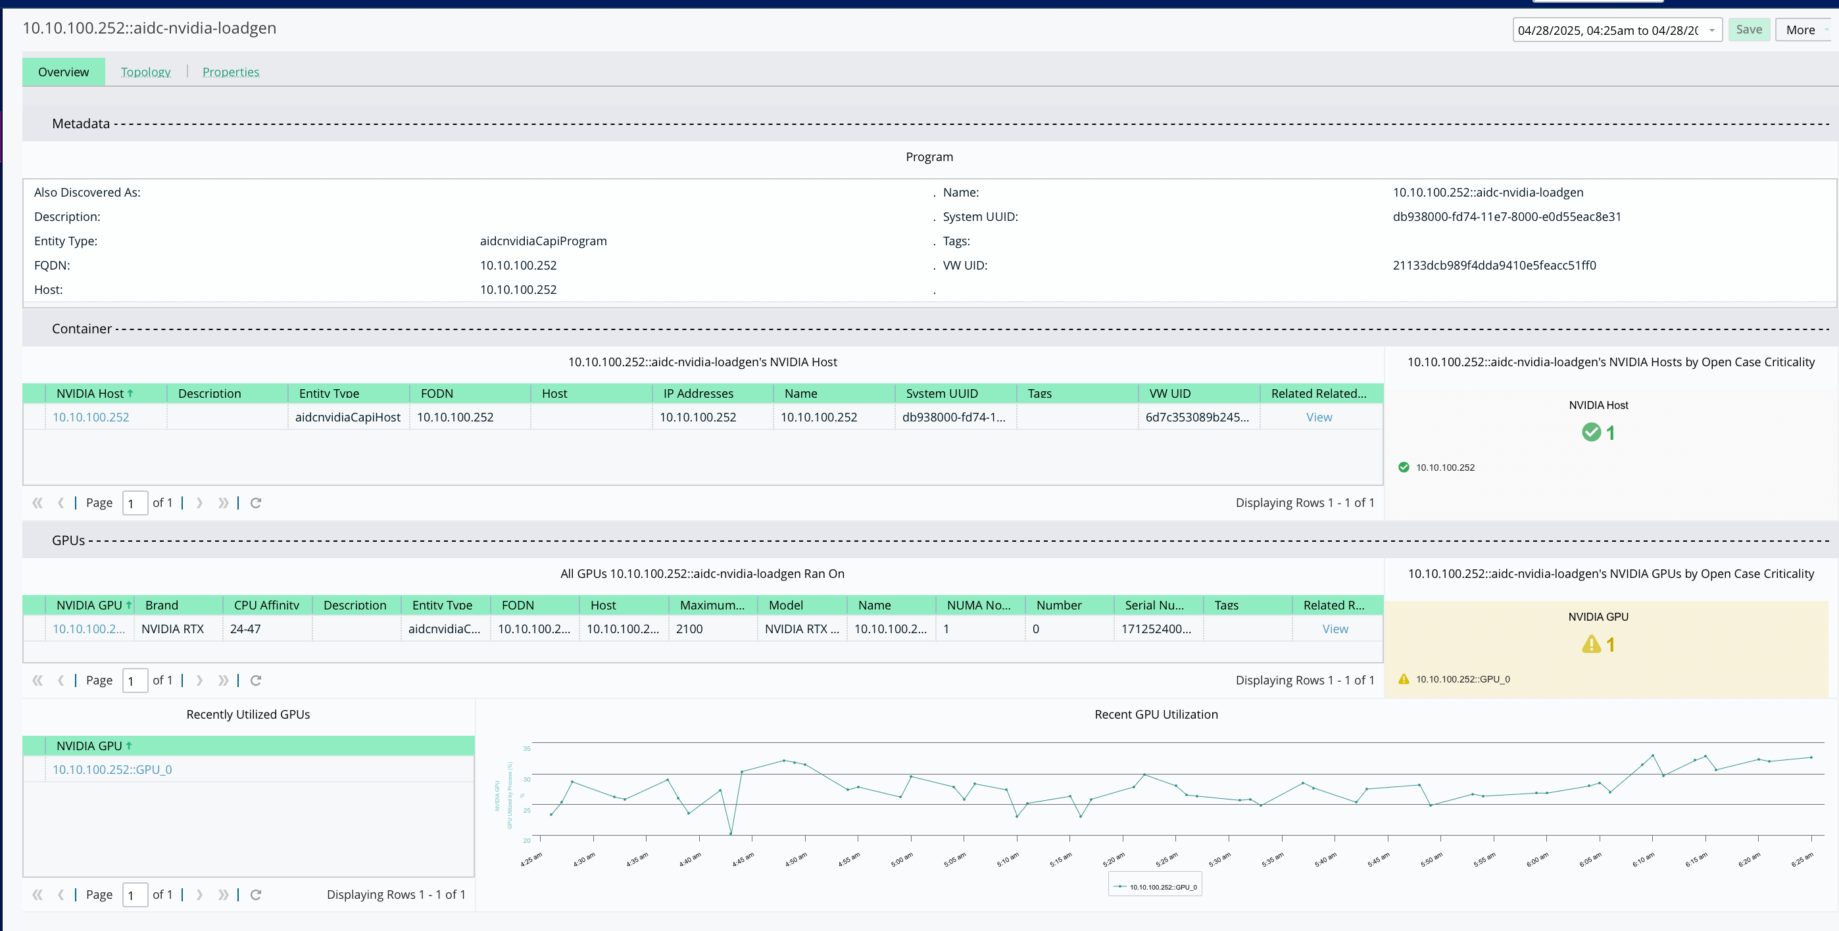1839x931 pixels.
Task: Click yellow warning icon under NVIDIA GPU
Action: (1591, 644)
